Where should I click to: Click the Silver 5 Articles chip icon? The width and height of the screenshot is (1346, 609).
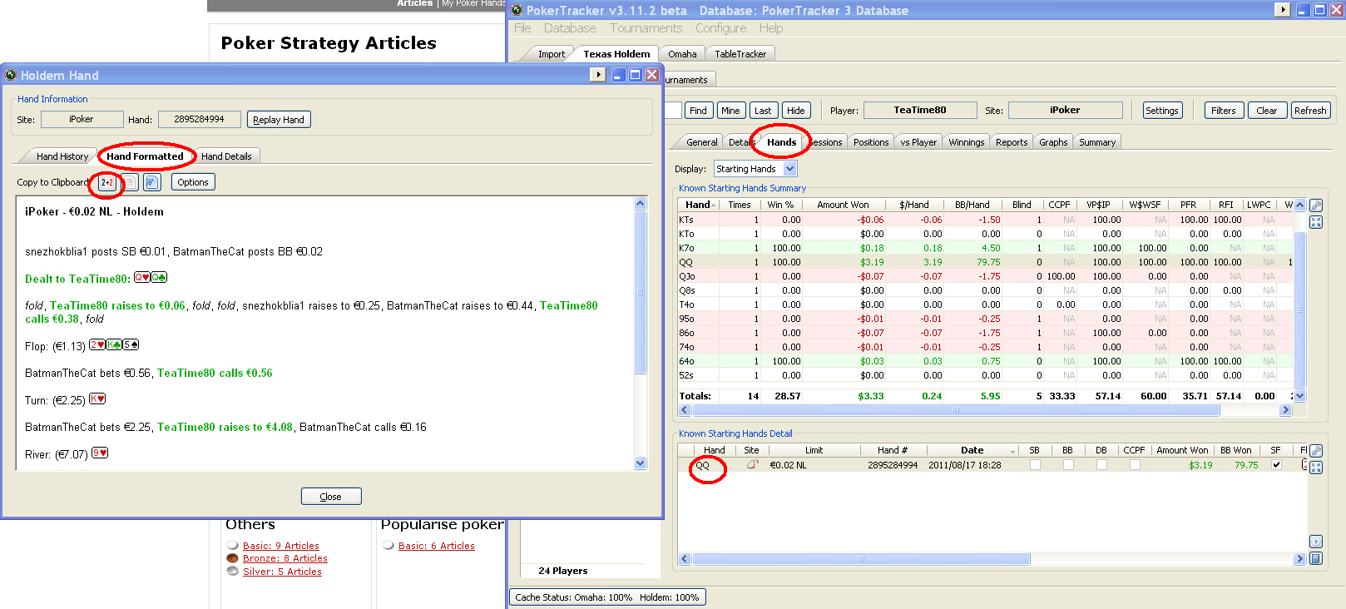233,572
